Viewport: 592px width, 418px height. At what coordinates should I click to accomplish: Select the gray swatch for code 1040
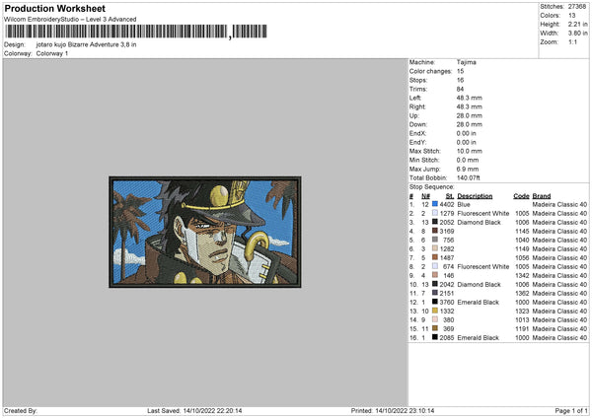coord(435,240)
